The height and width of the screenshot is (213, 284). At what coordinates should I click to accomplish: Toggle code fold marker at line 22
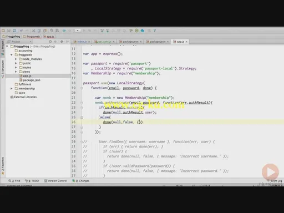pyautogui.click(x=82, y=103)
